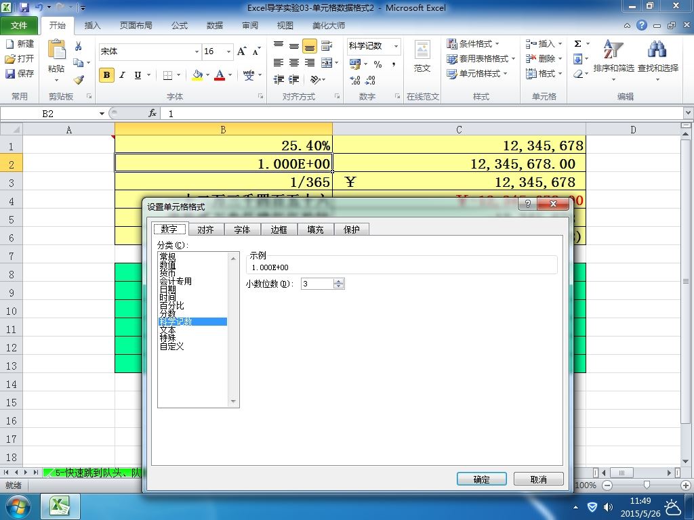Click the volume speaker icon in system tray

(609, 507)
